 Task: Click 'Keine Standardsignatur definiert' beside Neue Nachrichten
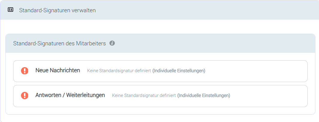(x=119, y=71)
